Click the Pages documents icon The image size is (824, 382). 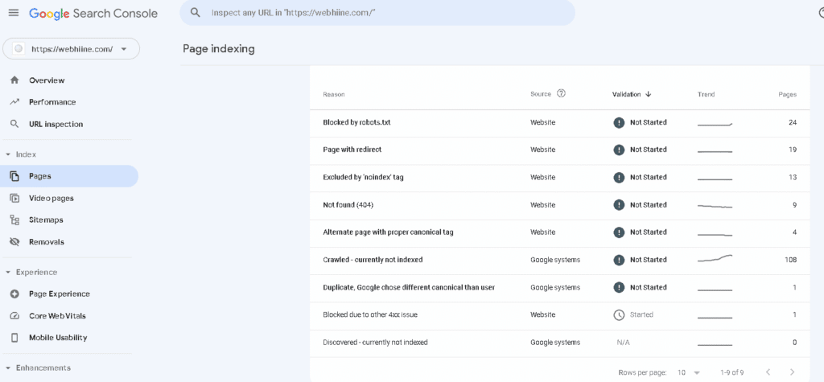pos(14,176)
